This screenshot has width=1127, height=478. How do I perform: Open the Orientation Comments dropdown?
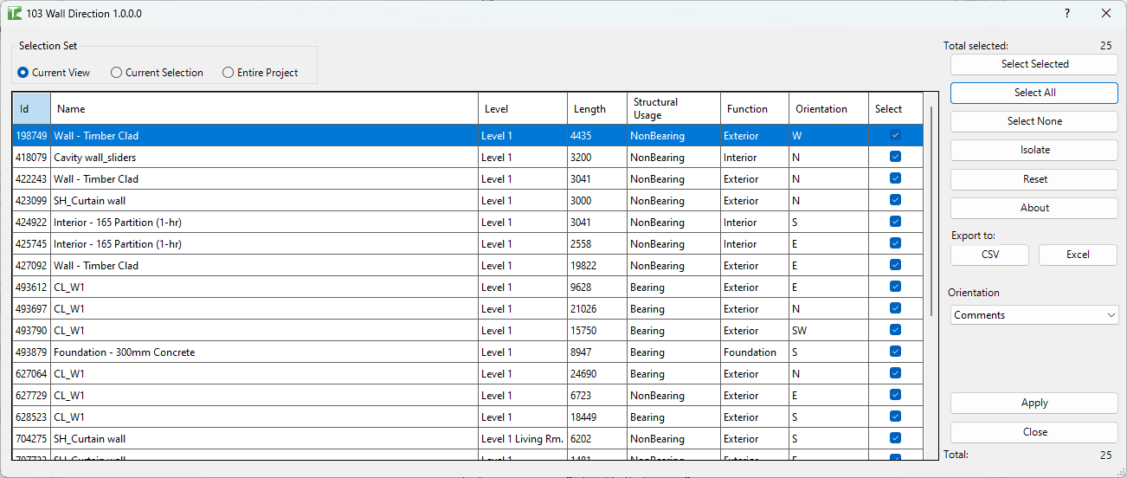(1034, 315)
